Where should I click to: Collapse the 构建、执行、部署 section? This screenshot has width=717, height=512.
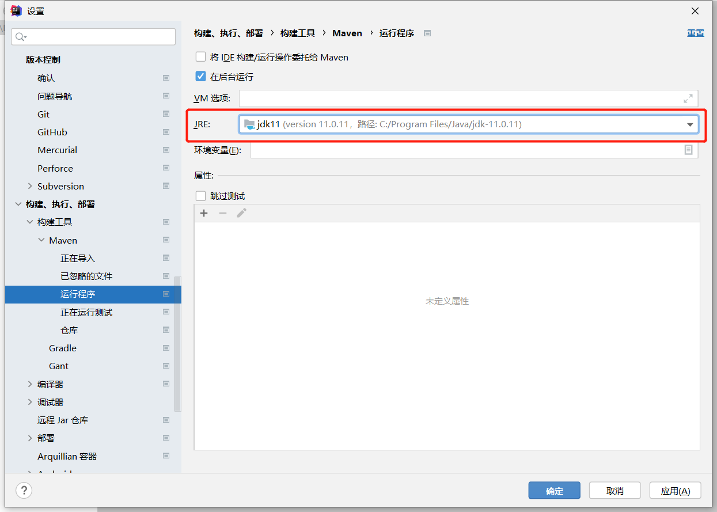click(x=18, y=204)
